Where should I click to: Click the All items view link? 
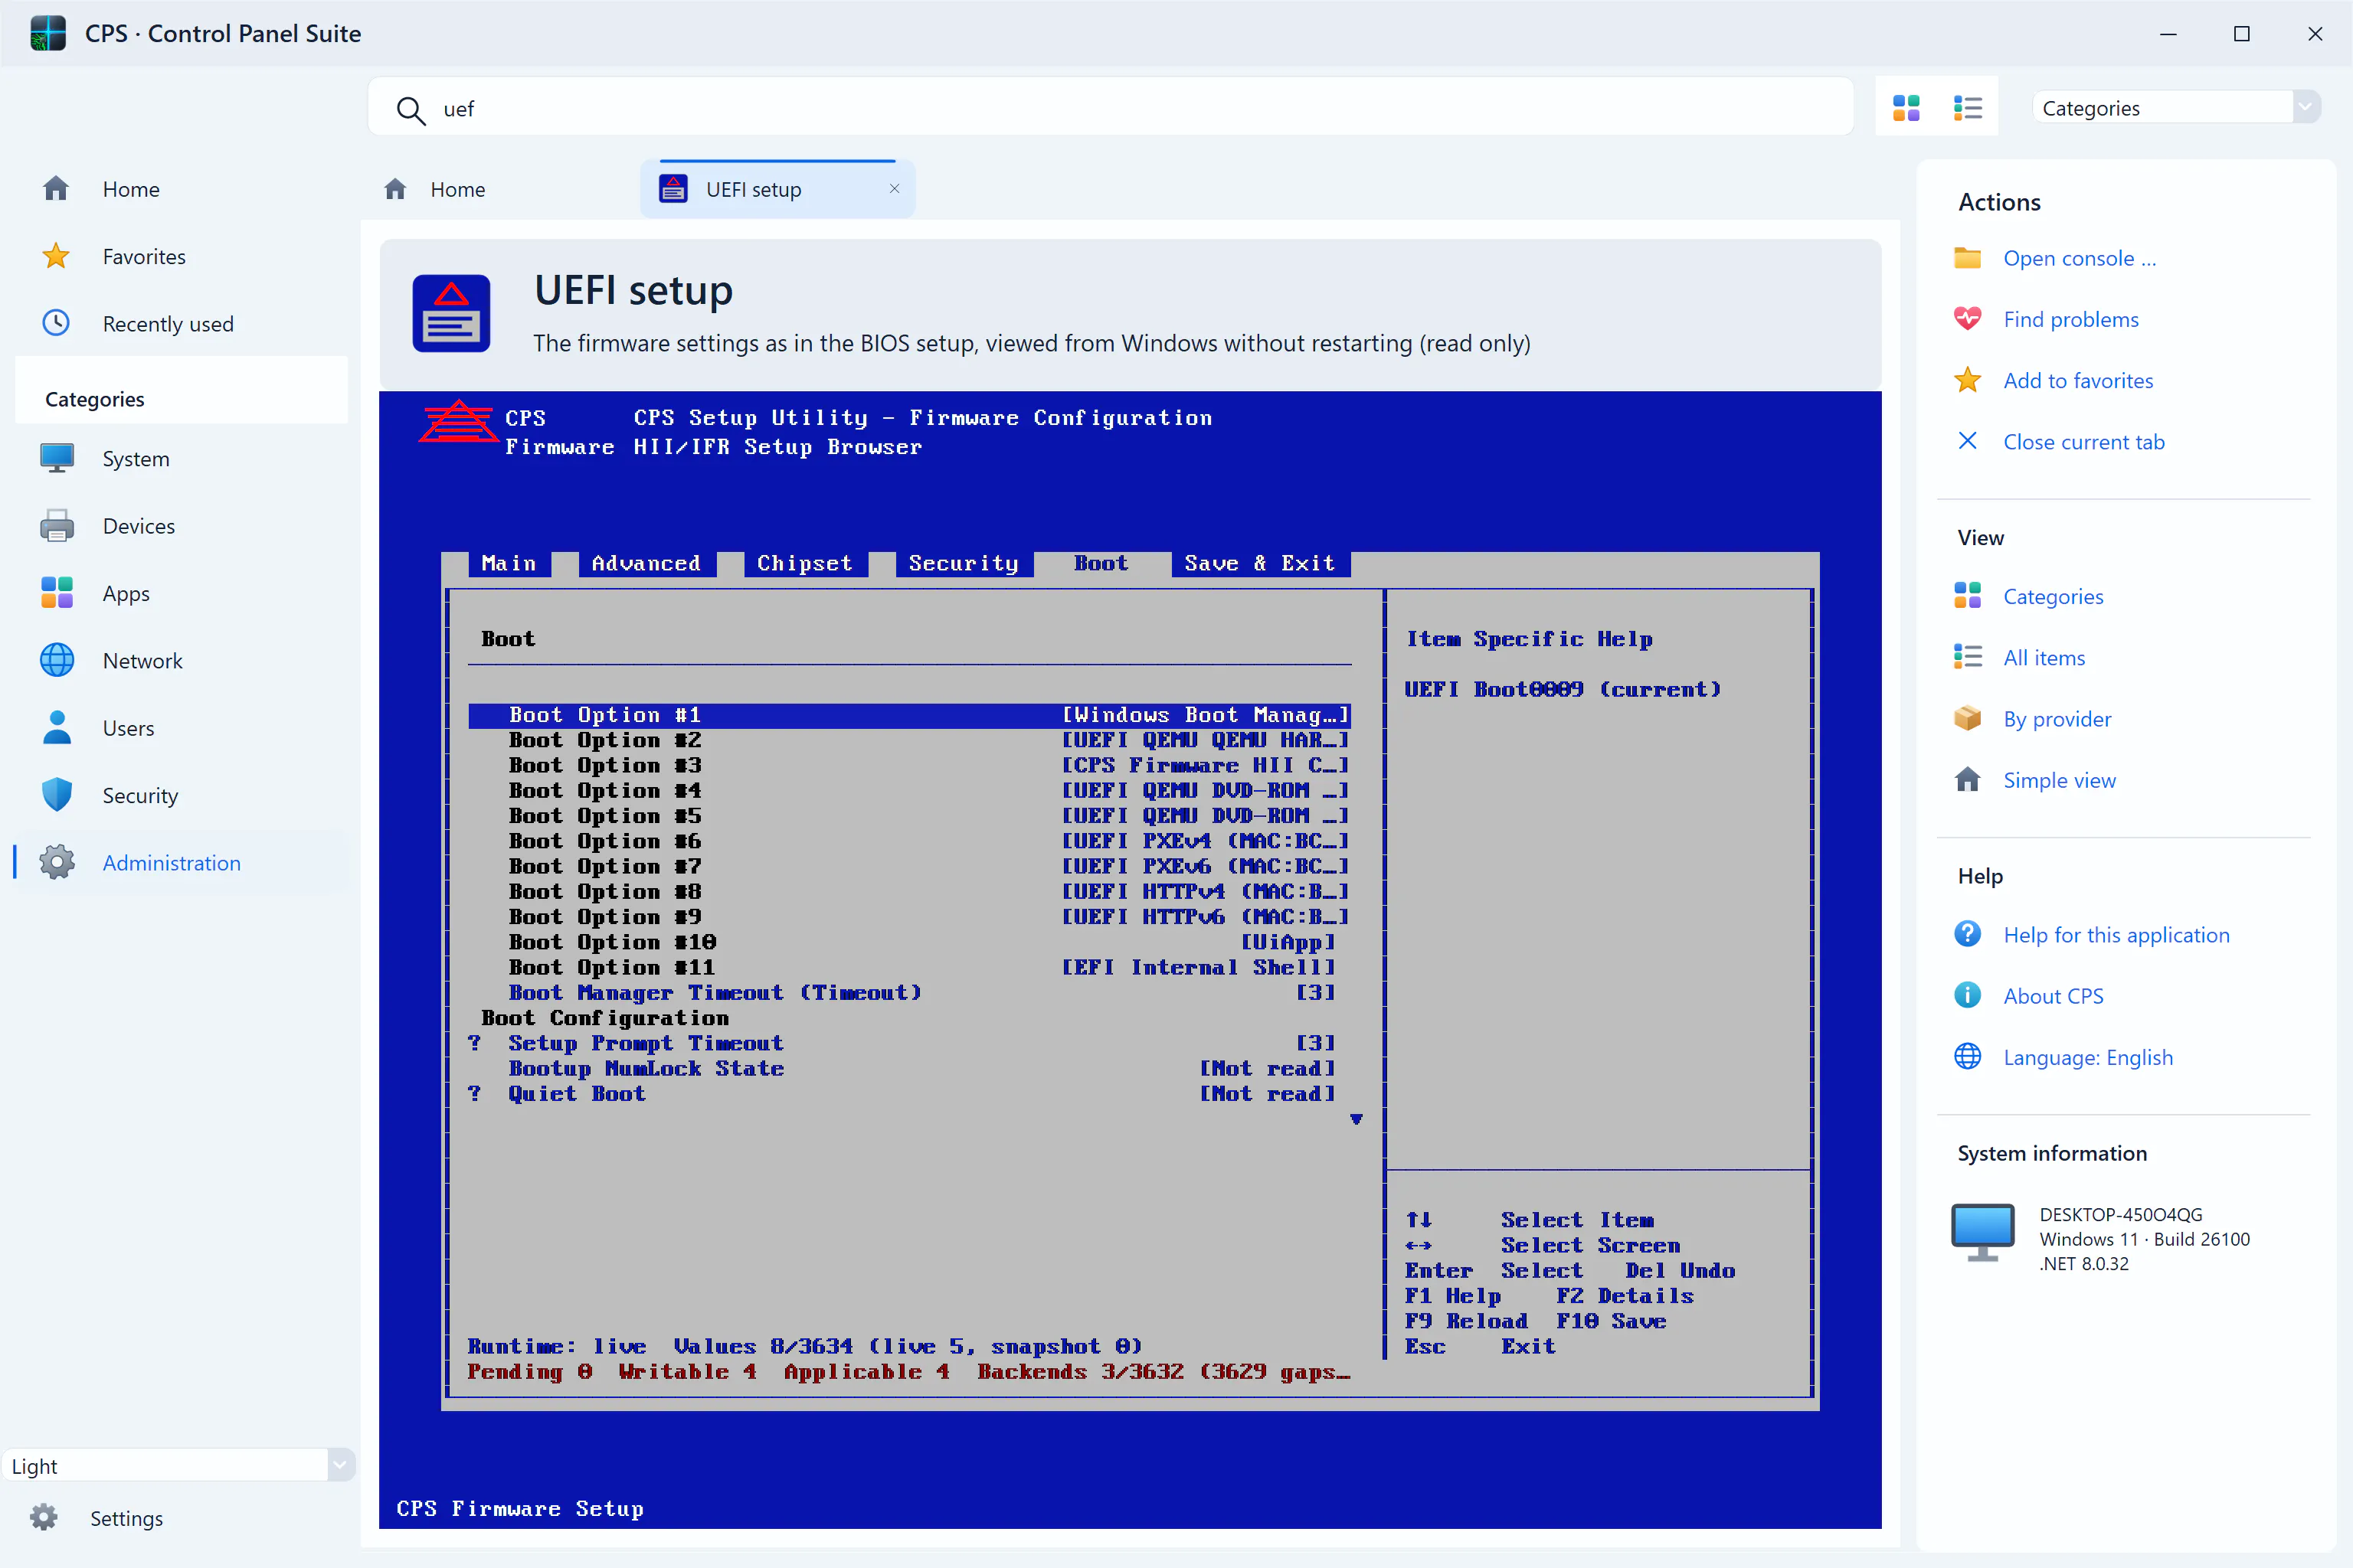tap(2044, 658)
